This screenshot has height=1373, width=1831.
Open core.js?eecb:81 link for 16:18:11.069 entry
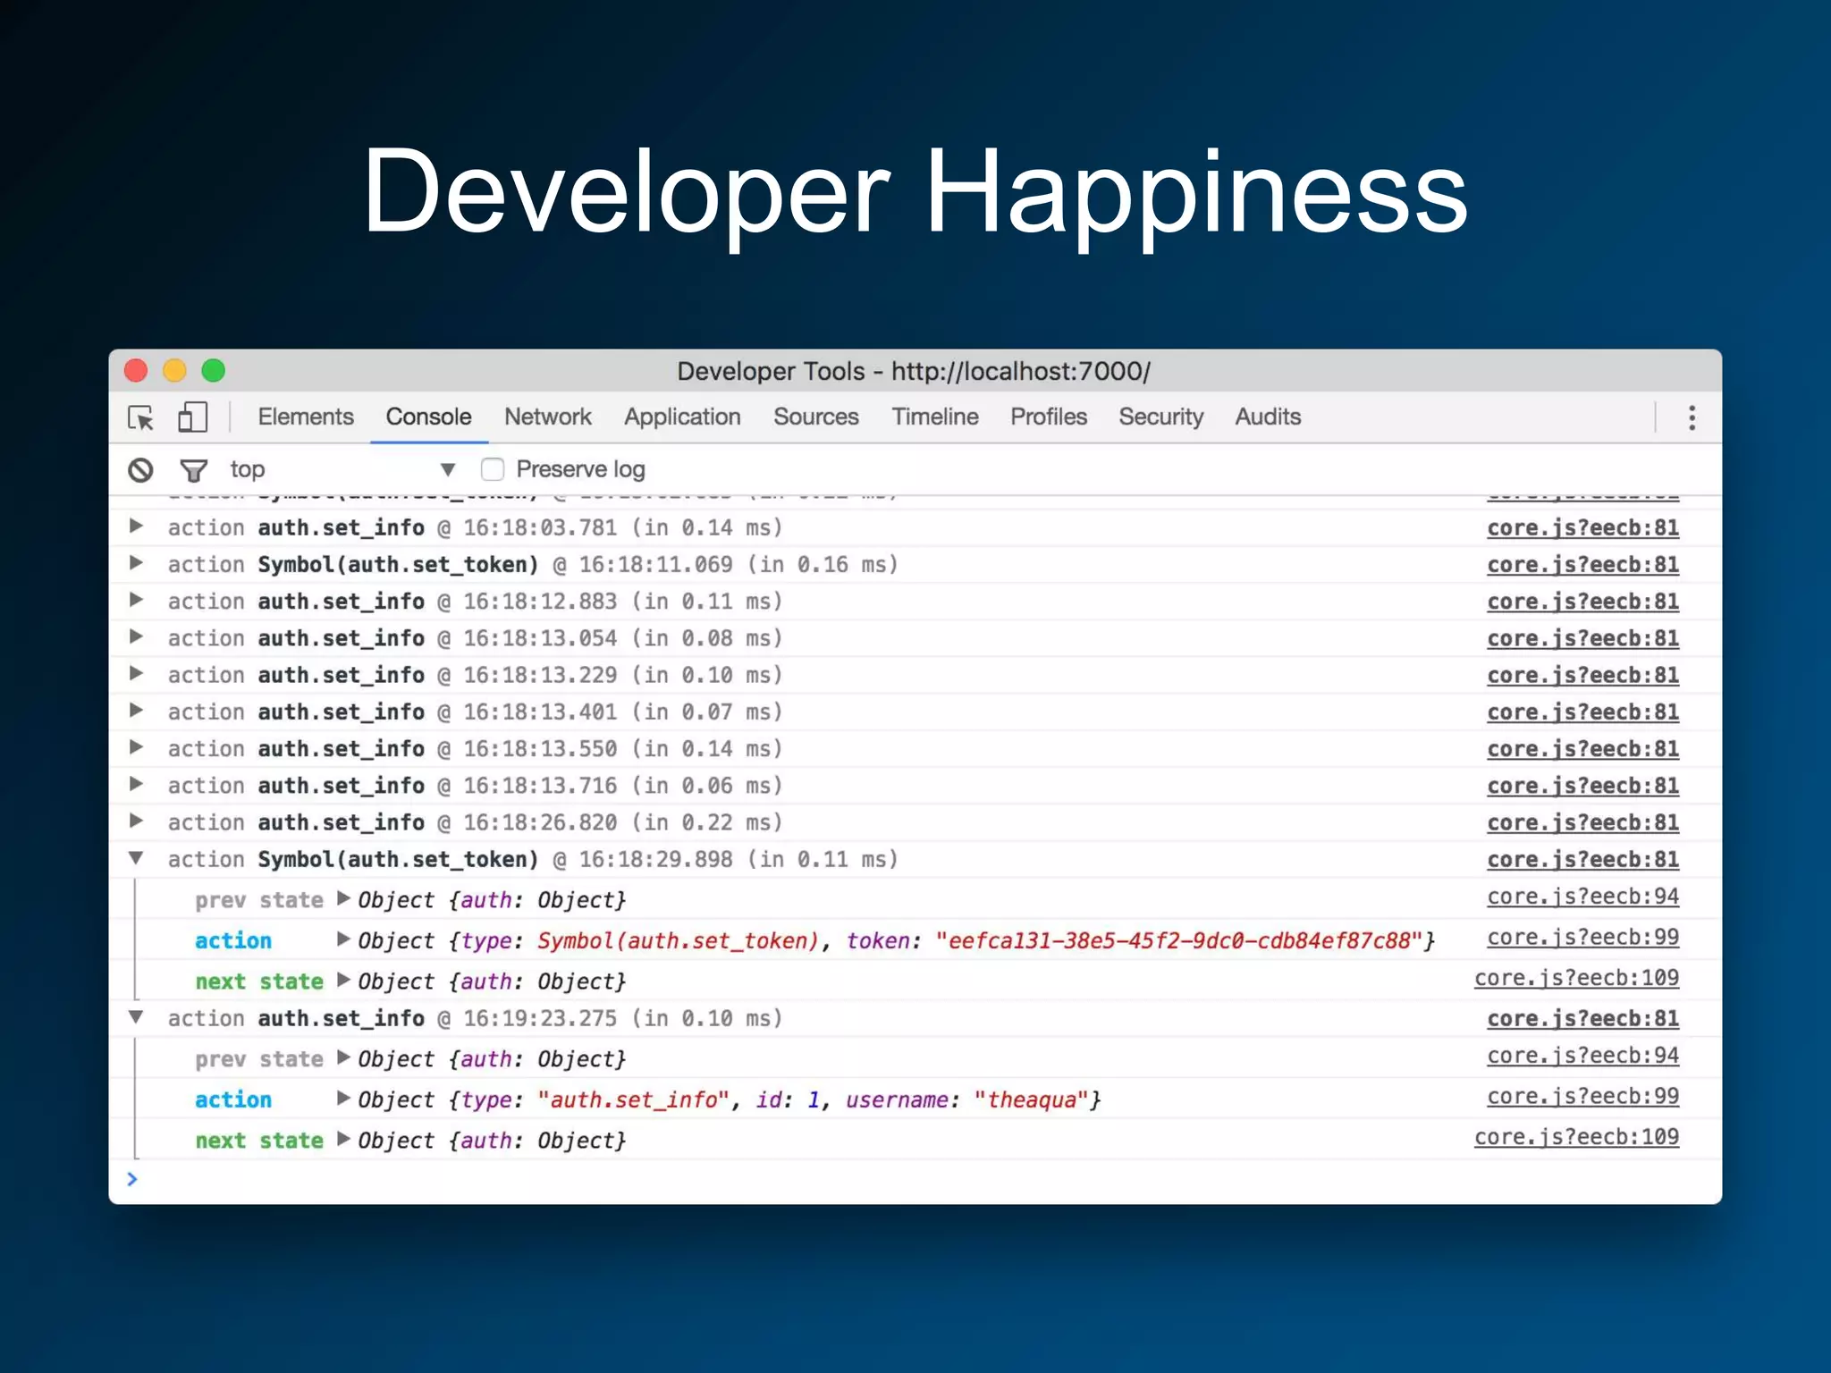point(1582,564)
